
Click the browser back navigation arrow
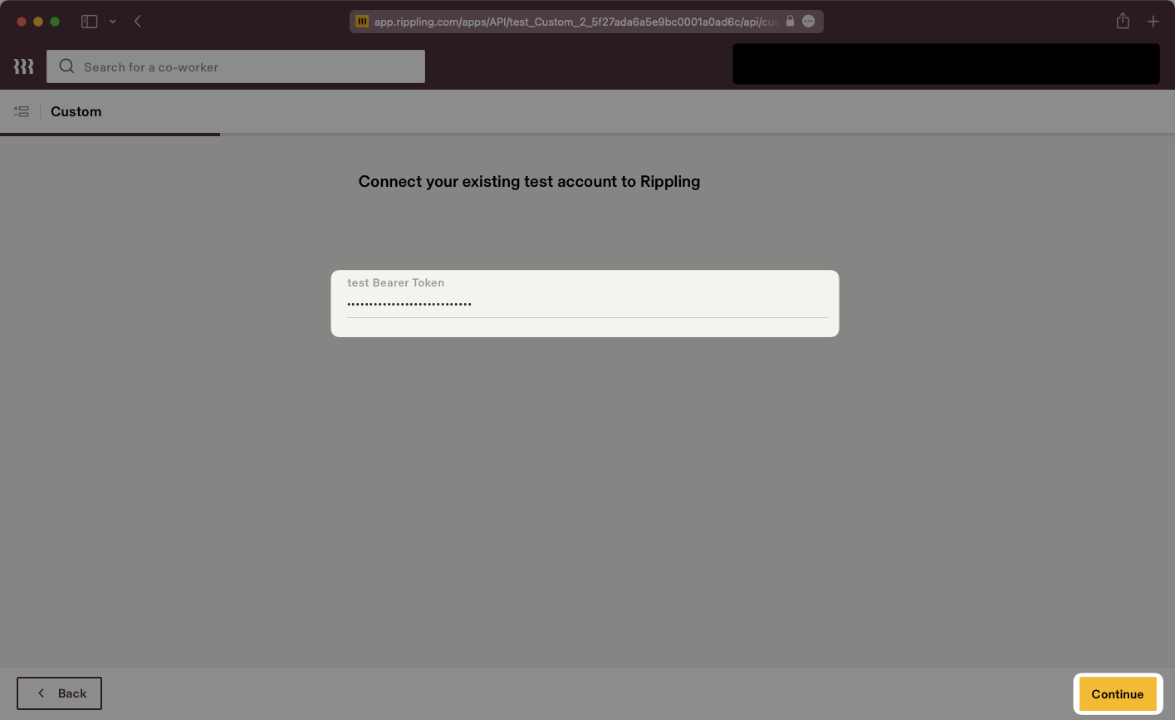[x=138, y=21]
